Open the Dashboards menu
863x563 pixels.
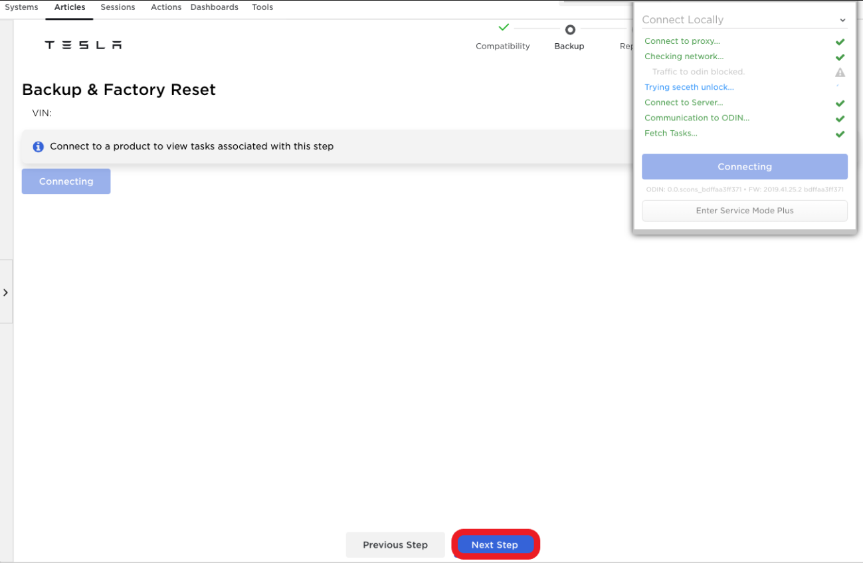click(214, 7)
